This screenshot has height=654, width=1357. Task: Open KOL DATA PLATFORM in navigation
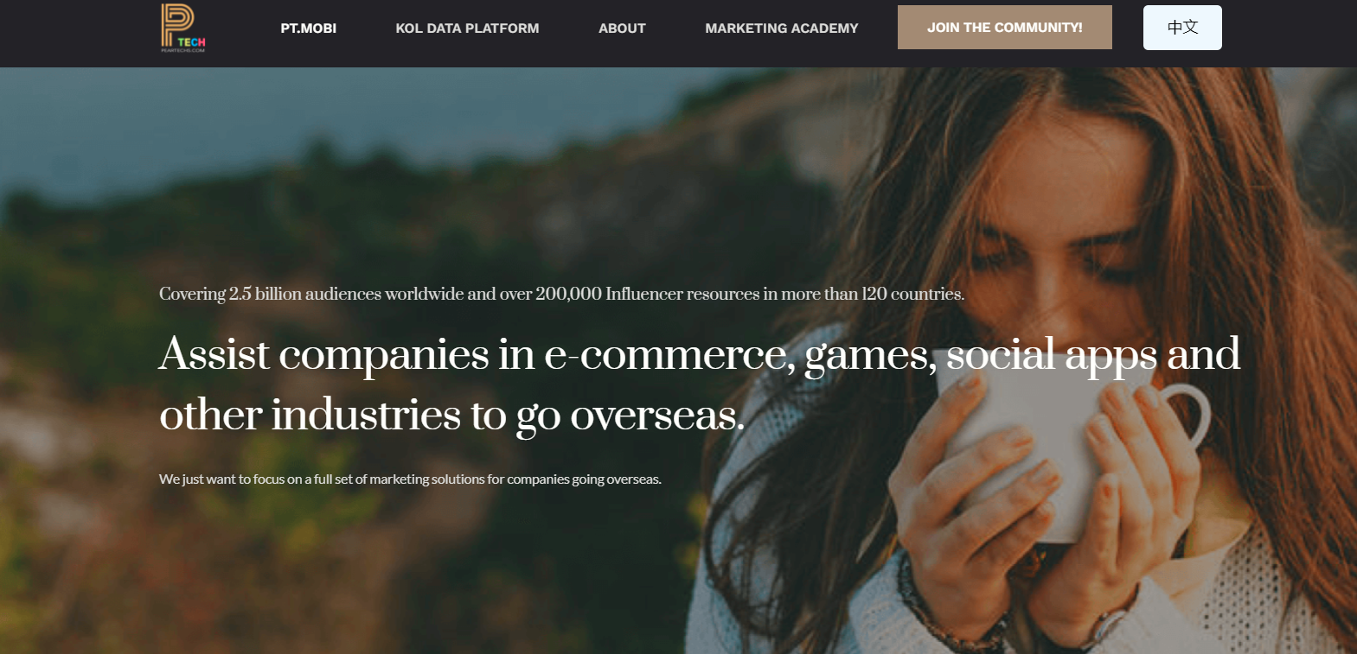coord(467,28)
